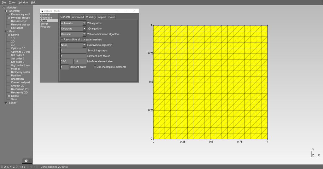Open the 2D algorithm dropdown
Viewport: 323px width, 169px height.
[73, 23]
